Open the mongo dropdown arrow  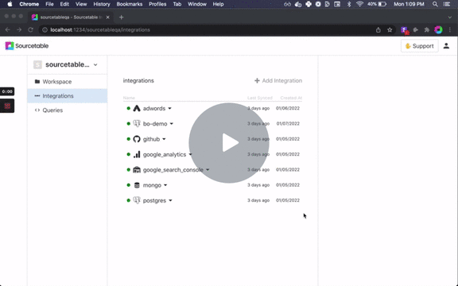click(x=165, y=185)
